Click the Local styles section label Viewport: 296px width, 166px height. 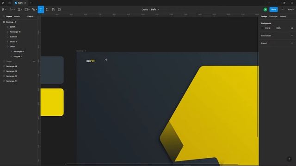[x=266, y=36]
